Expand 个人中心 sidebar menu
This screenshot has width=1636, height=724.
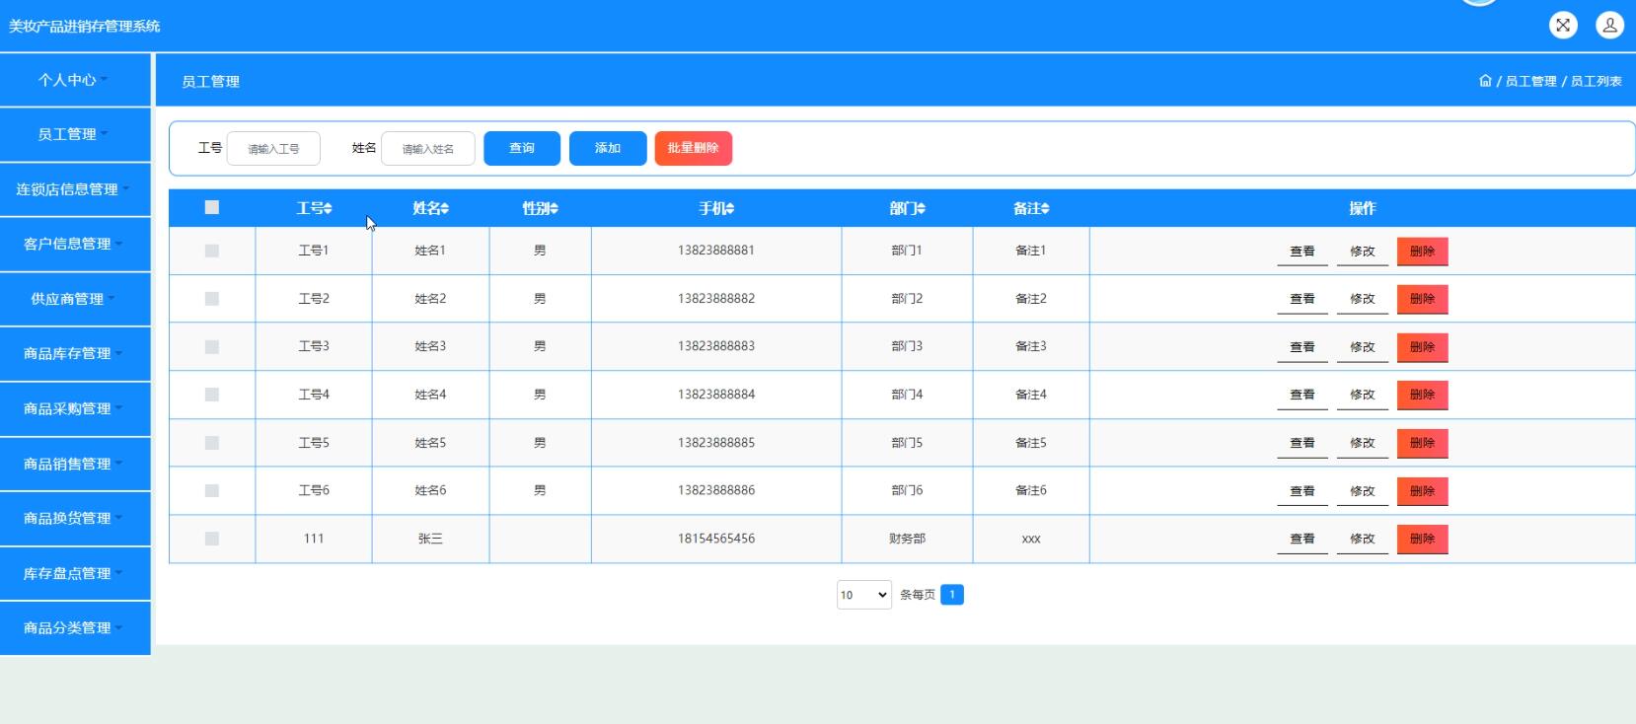75,80
